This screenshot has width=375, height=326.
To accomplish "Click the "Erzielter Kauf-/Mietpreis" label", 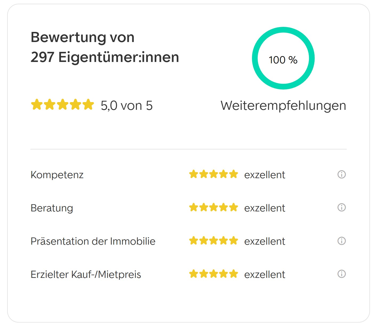I will [x=86, y=274].
